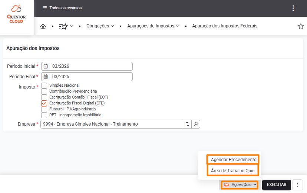The width and height of the screenshot is (307, 193).
Task: Click the Empresa copy icon button
Action: pos(188,124)
